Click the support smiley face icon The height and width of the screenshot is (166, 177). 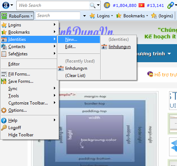coord(150,74)
